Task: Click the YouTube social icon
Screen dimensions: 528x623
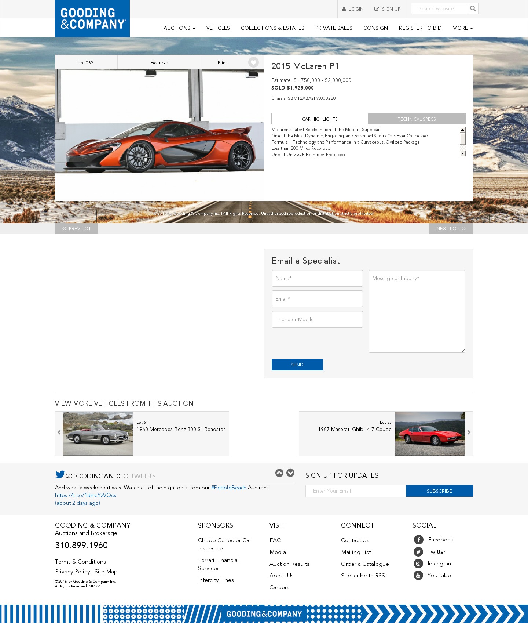Action: point(418,575)
